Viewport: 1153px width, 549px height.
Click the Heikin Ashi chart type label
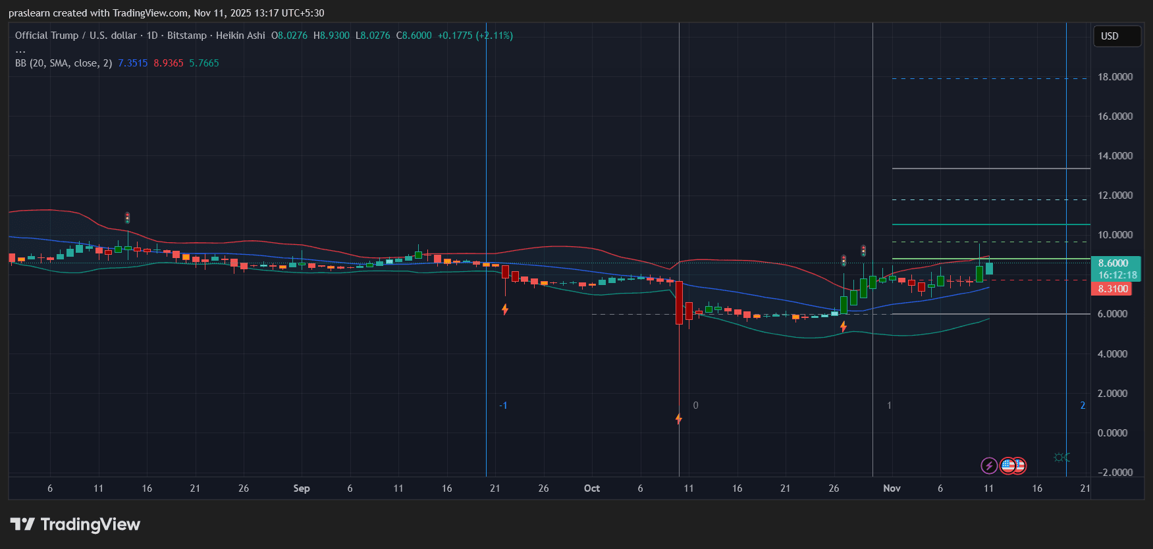pos(240,36)
